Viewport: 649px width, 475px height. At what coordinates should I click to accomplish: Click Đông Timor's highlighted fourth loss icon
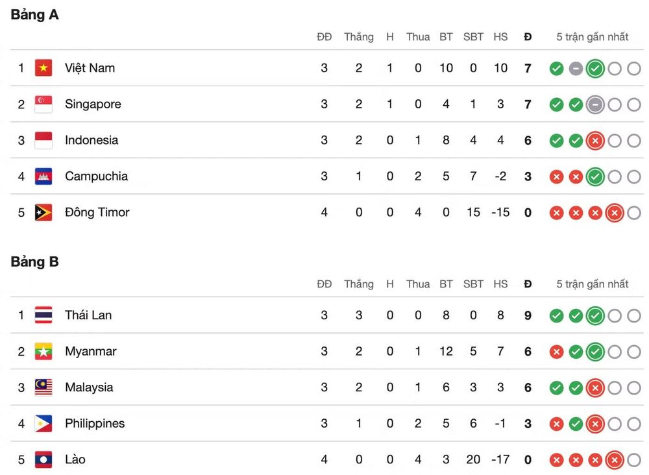coord(615,213)
